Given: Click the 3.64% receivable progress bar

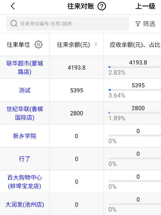Looking at the screenshot, I should 135,90.
